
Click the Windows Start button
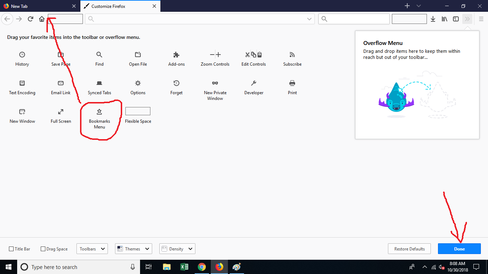9,267
